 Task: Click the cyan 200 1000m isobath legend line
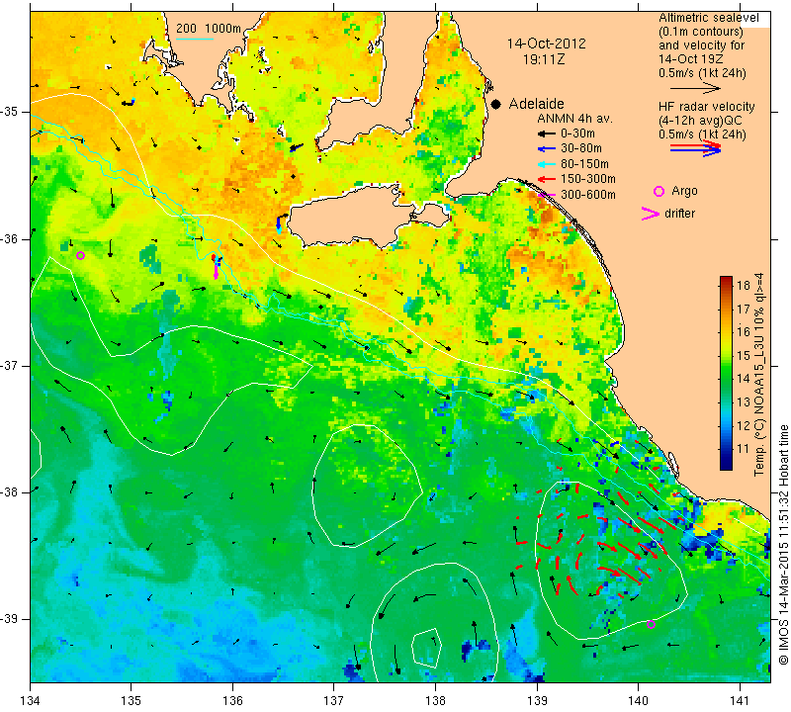point(194,39)
